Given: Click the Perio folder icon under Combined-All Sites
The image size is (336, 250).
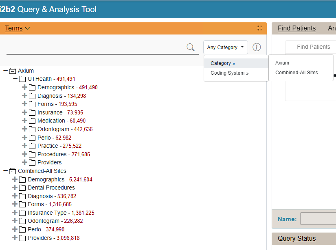Looking at the screenshot, I should point(22,229).
